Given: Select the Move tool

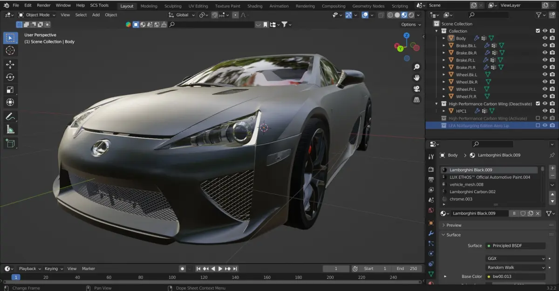Looking at the screenshot, I should pyautogui.click(x=10, y=65).
